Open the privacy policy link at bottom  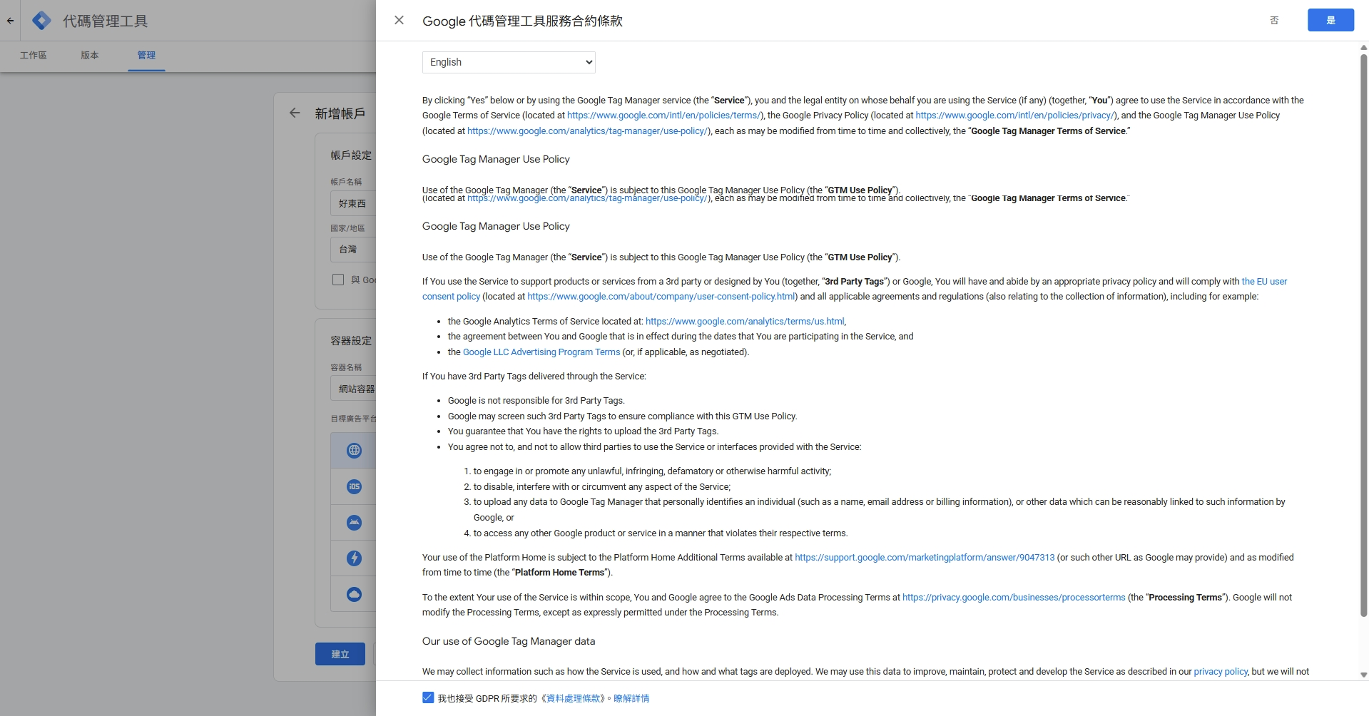click(x=1221, y=672)
